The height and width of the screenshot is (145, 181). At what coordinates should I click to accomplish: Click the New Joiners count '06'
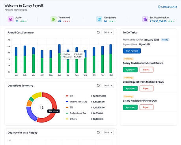(105, 21)
